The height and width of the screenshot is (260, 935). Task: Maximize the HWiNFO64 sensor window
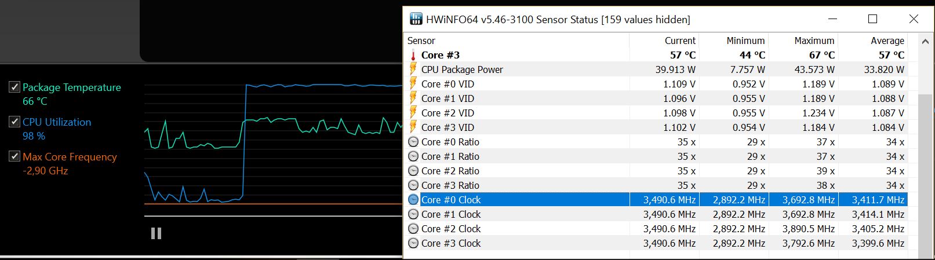tap(872, 19)
